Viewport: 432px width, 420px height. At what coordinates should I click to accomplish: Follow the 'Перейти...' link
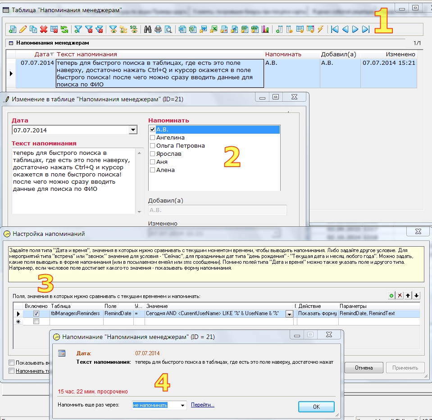tap(202, 405)
